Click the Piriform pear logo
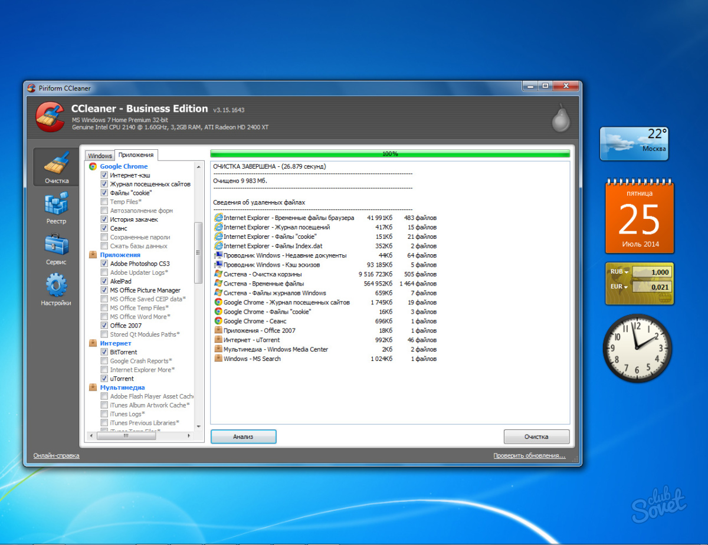Image resolution: width=708 pixels, height=545 pixels. pyautogui.click(x=560, y=118)
